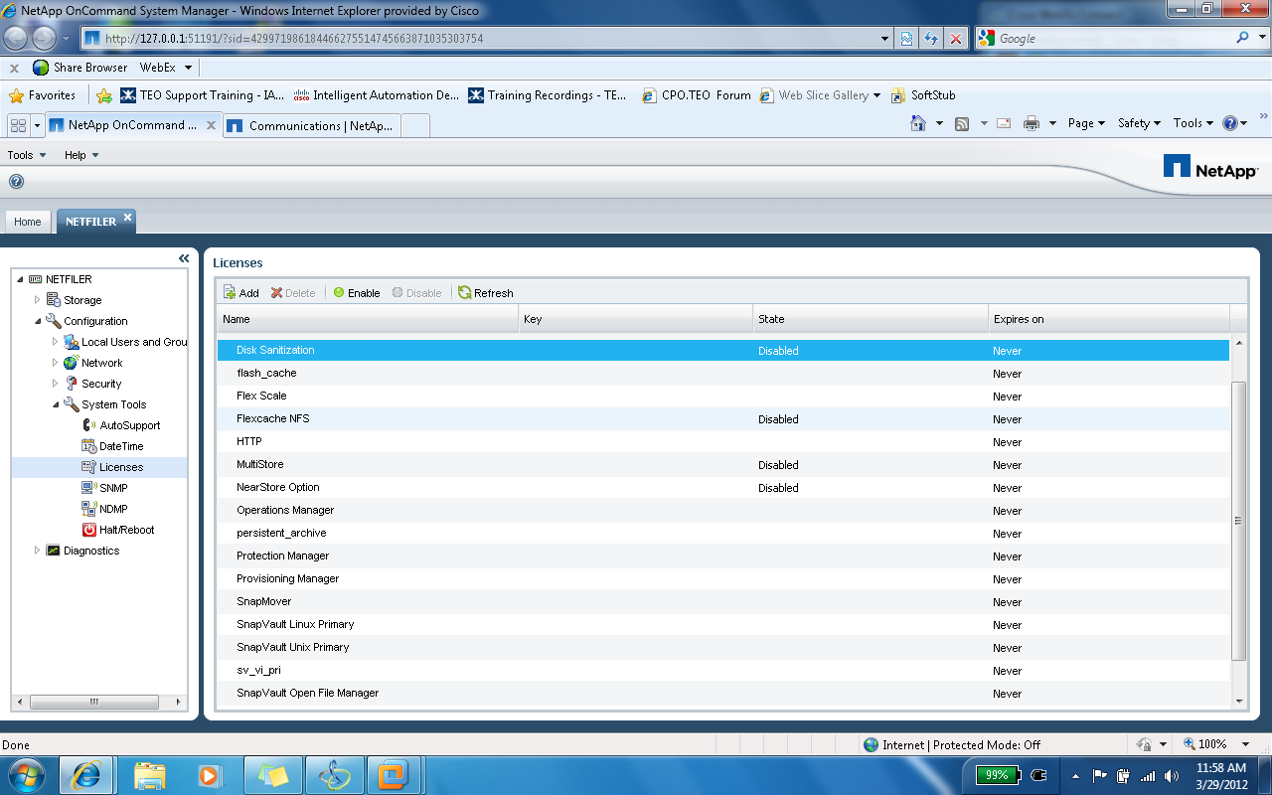Viewport: 1272px width, 795px height.
Task: Click the Favorites star icon
Action: click(x=16, y=95)
